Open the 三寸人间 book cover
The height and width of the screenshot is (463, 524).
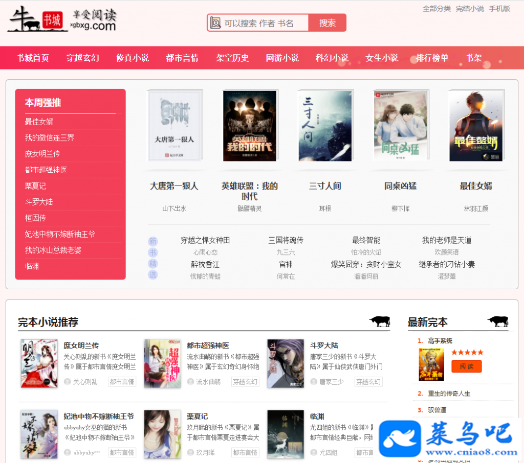point(325,126)
